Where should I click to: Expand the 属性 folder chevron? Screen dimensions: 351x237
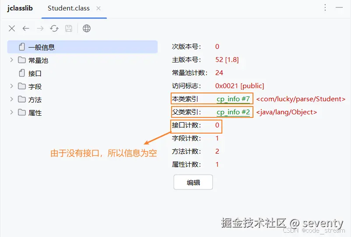tap(11, 112)
